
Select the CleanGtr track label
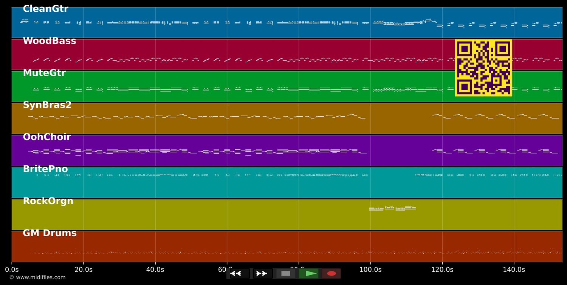pos(45,9)
